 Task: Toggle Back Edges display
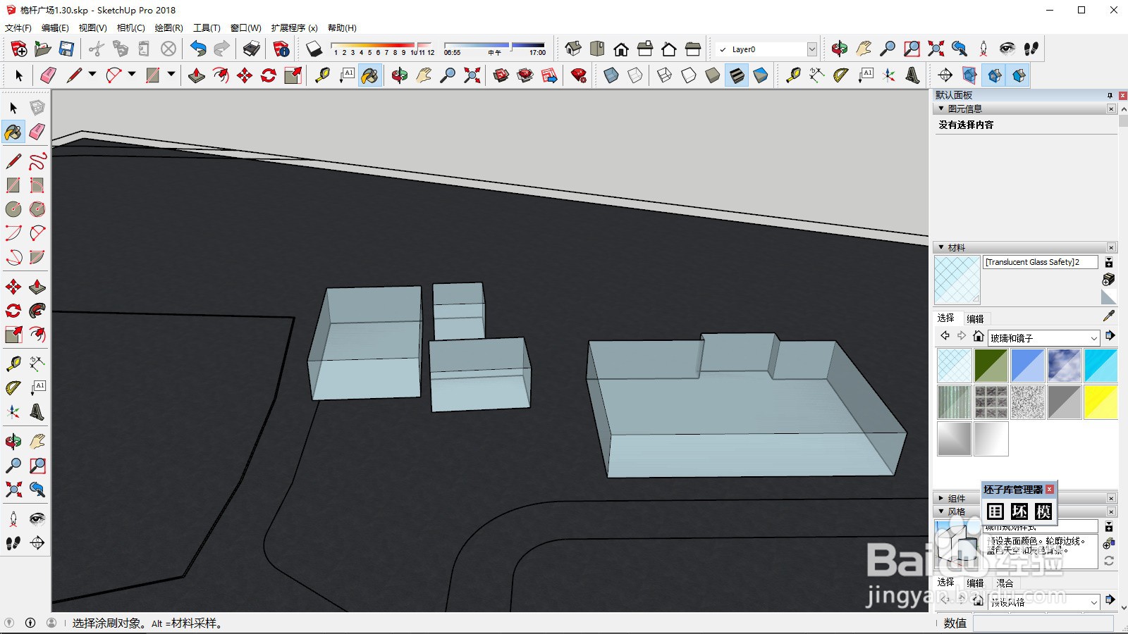635,75
